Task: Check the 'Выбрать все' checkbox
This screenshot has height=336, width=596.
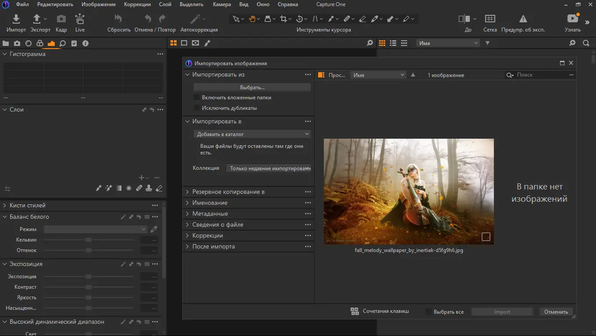Action: (x=429, y=312)
